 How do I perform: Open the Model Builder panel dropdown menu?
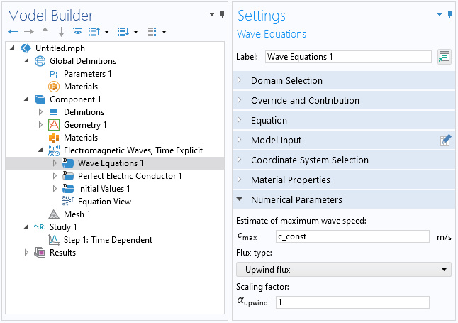[x=212, y=14]
